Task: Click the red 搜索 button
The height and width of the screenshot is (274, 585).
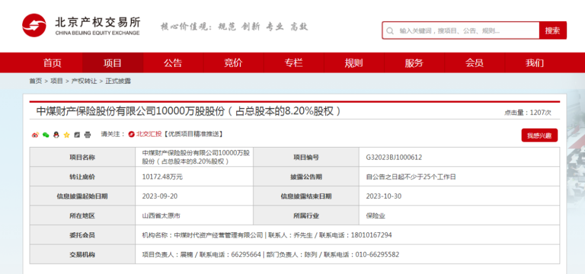Action: [552, 30]
